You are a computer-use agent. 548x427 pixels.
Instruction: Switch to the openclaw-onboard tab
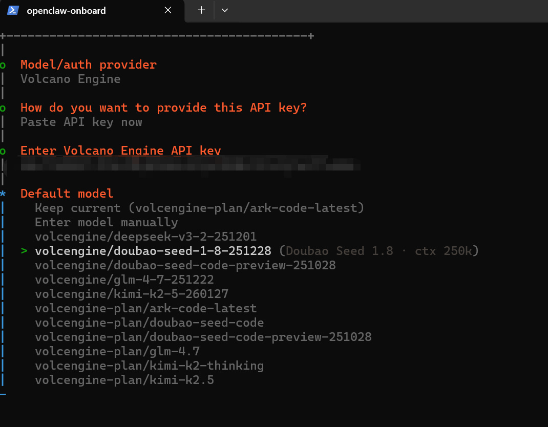pyautogui.click(x=67, y=10)
